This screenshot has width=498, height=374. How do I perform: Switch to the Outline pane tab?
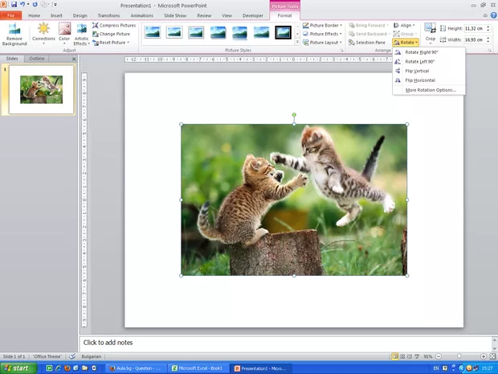[x=37, y=59]
